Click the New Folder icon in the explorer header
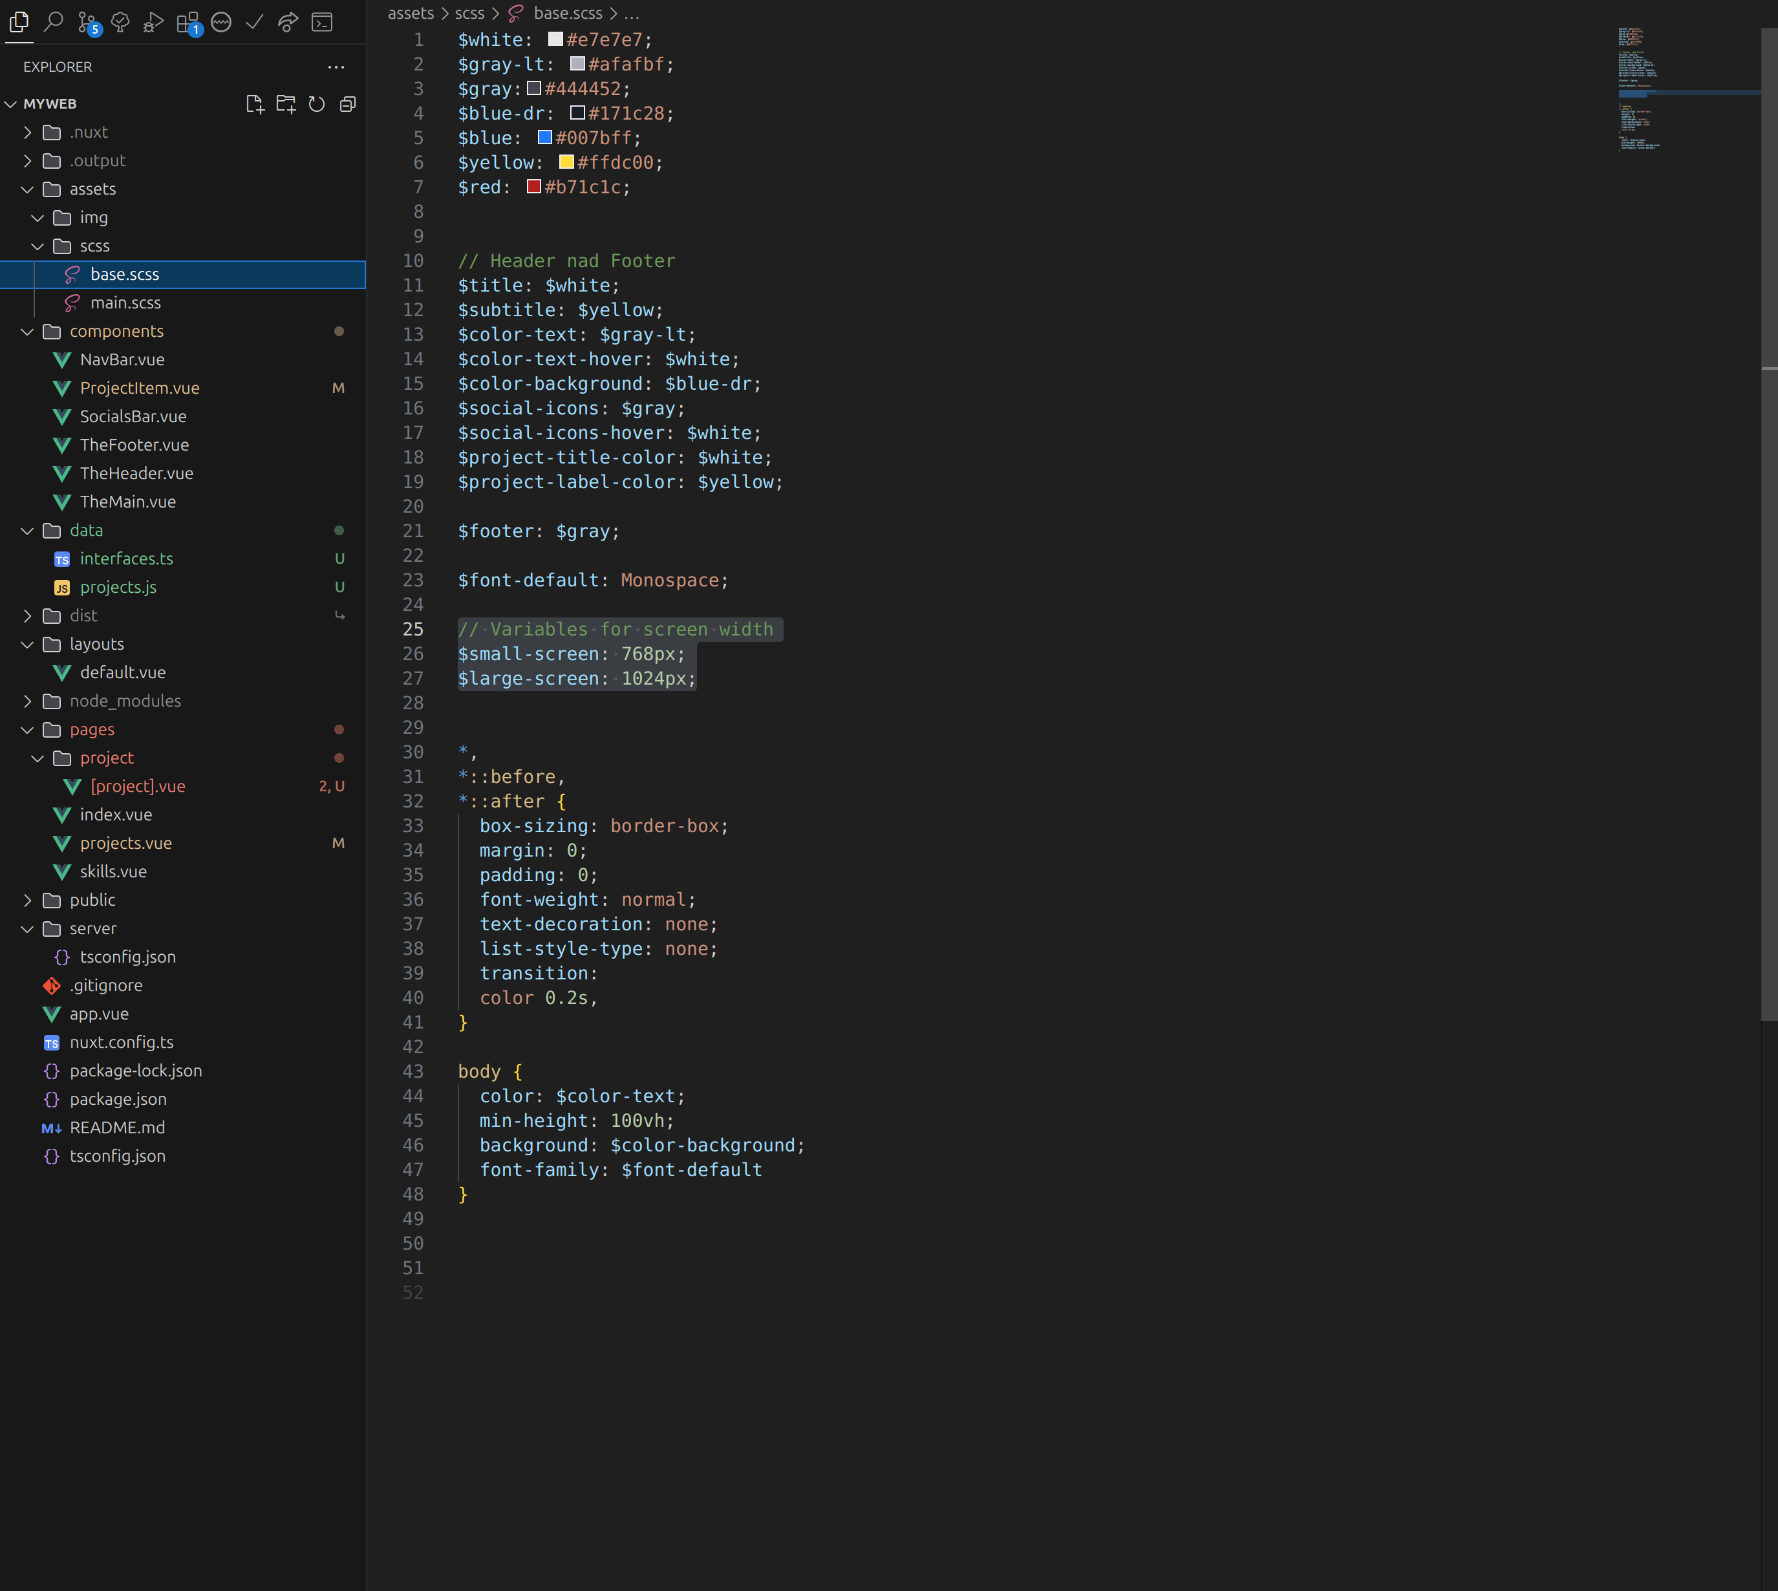Image resolution: width=1778 pixels, height=1591 pixels. click(286, 104)
